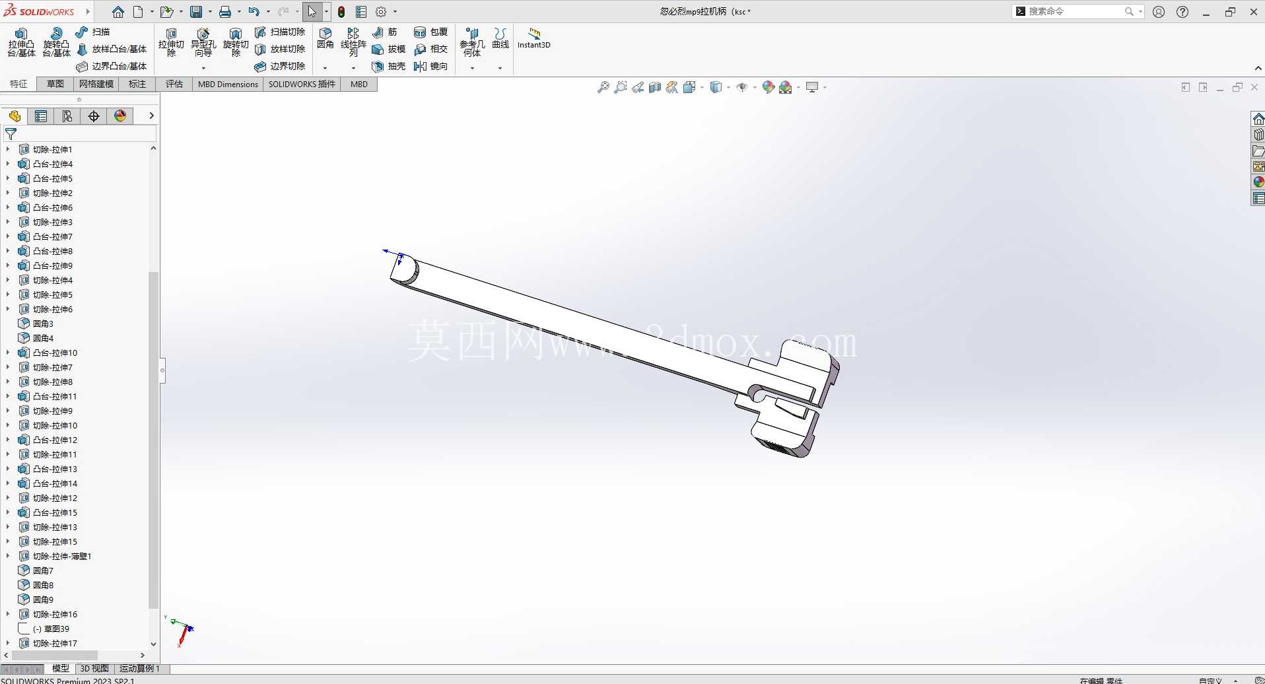Open the Save dropdown arrow
This screenshot has height=684, width=1265.
click(x=210, y=12)
